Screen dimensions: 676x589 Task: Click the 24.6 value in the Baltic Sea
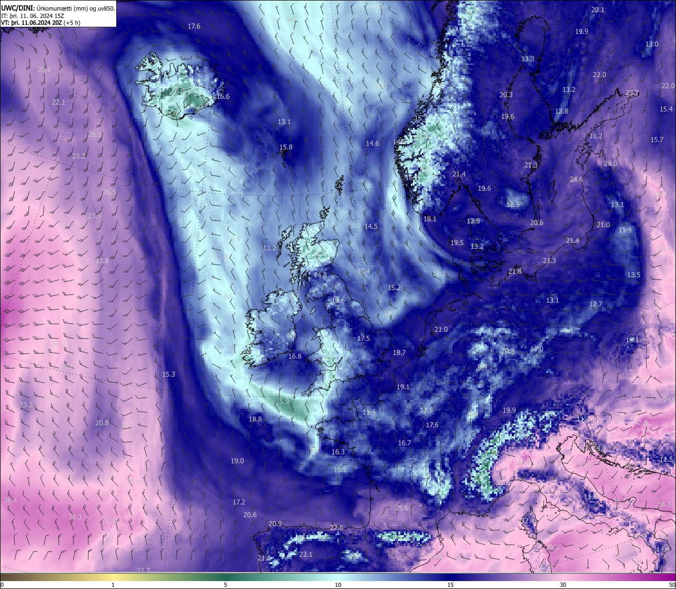576,180
